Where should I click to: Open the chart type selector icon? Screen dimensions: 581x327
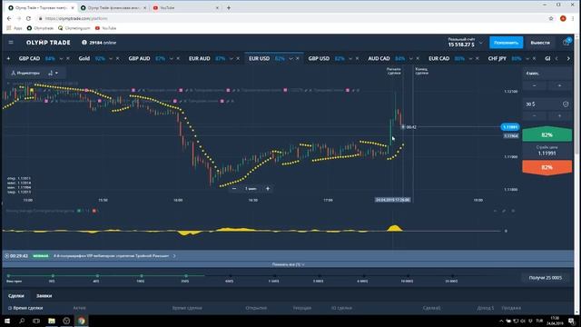point(53,73)
